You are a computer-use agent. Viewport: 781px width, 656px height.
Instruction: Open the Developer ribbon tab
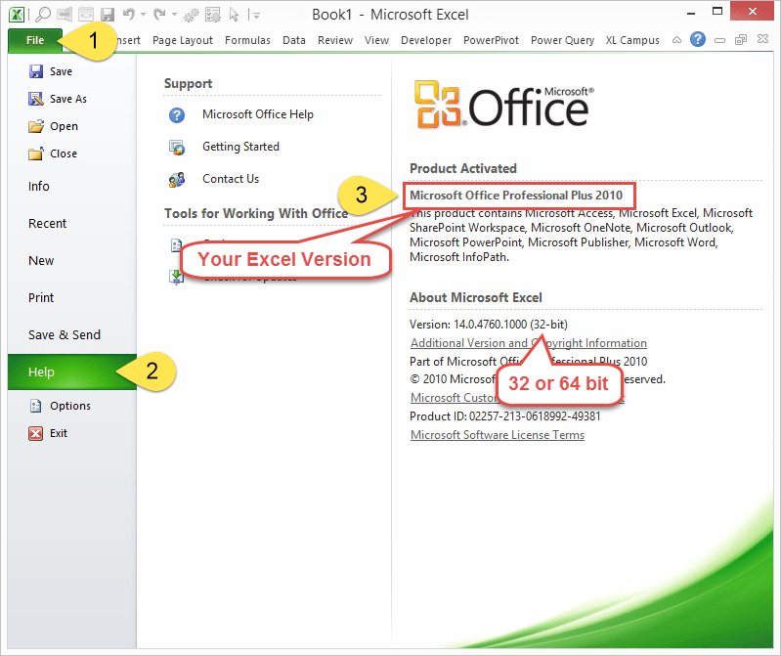pos(425,40)
